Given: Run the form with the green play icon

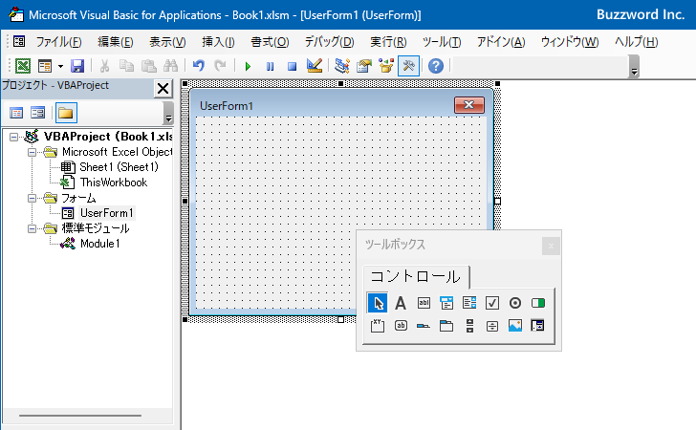Looking at the screenshot, I should tap(249, 67).
